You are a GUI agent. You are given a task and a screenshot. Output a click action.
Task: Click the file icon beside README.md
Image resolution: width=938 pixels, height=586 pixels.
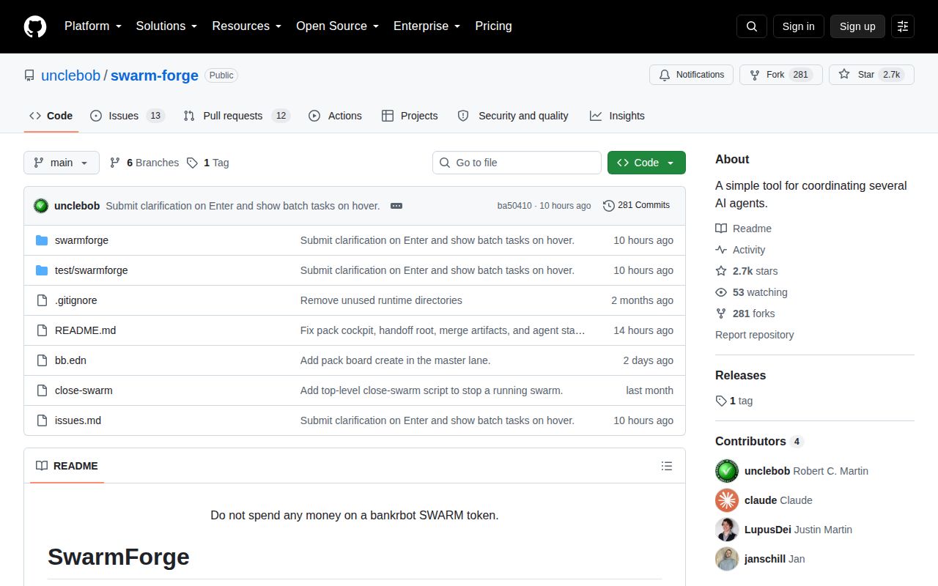(42, 330)
